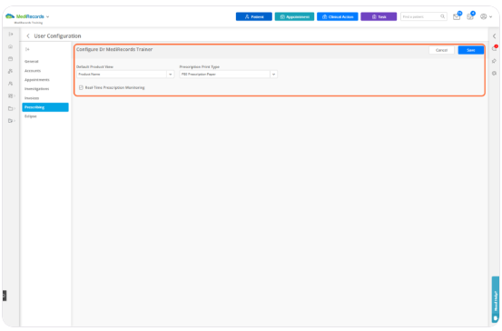Select the Appointments settings tab
The width and height of the screenshot is (502, 331).
tap(37, 79)
